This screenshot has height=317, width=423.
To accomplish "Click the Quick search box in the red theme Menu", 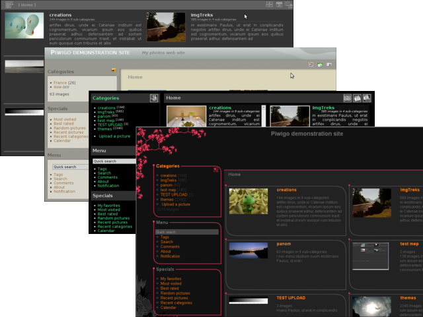I will coord(187,232).
